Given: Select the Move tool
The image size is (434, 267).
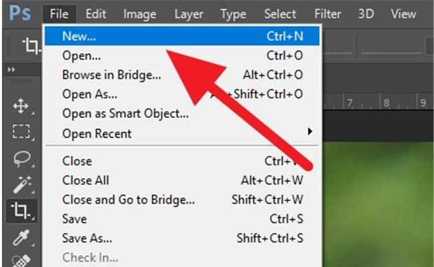Looking at the screenshot, I should coord(21,106).
